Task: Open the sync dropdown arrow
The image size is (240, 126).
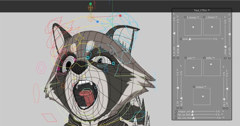Action: click(194, 58)
